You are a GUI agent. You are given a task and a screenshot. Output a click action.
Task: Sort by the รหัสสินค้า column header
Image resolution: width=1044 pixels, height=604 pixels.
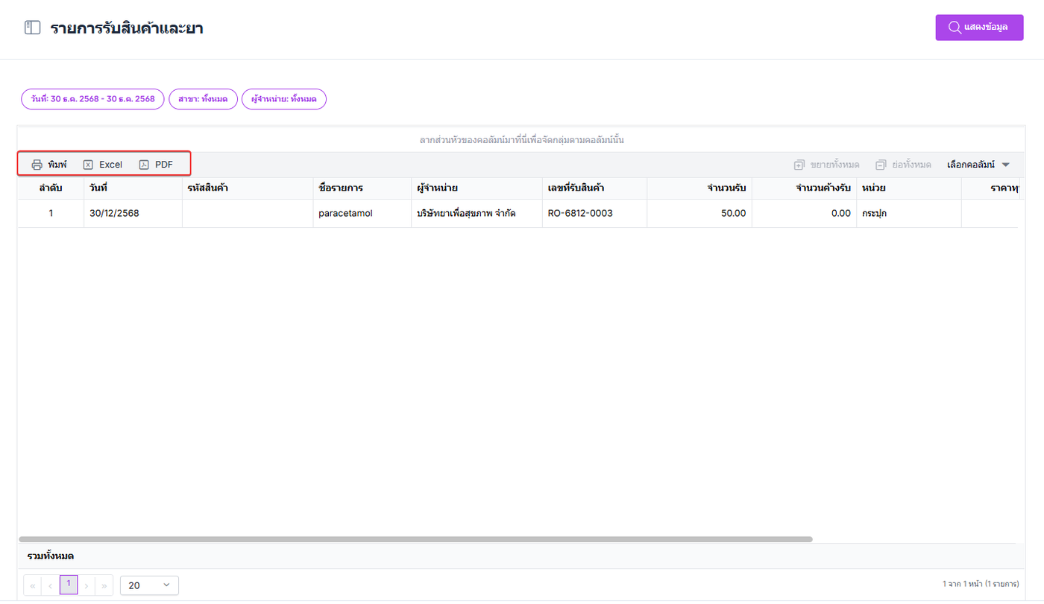pyautogui.click(x=248, y=188)
